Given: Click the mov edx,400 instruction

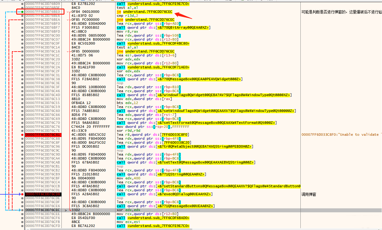Looking at the screenshot, I should (128, 178).
